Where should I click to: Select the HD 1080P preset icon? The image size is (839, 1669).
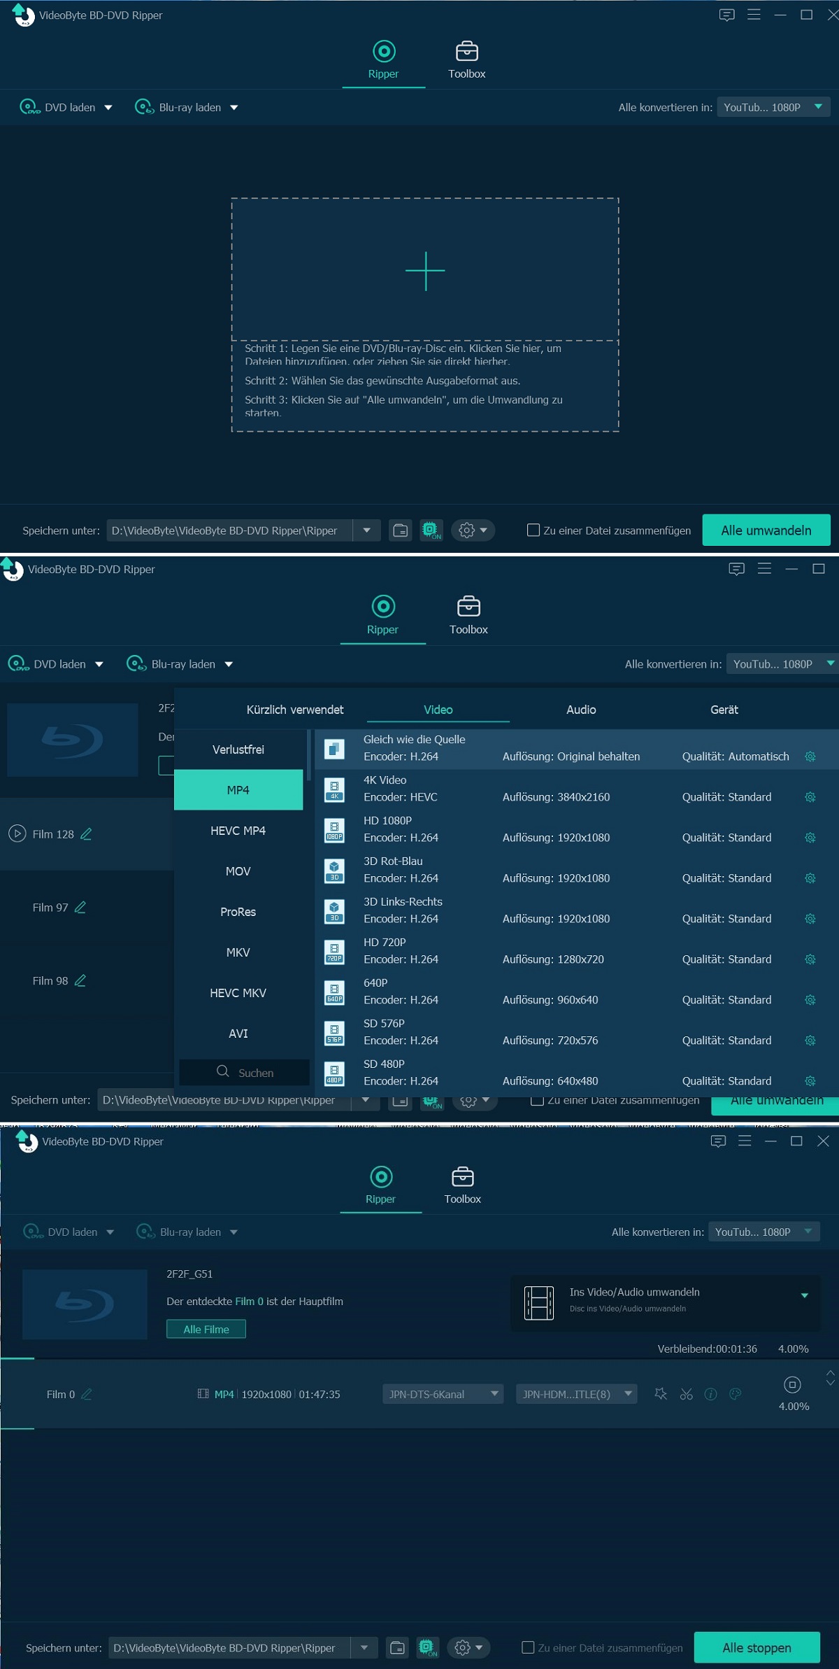pyautogui.click(x=334, y=831)
